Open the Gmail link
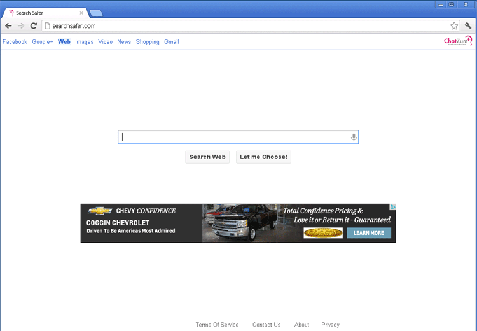 point(171,42)
